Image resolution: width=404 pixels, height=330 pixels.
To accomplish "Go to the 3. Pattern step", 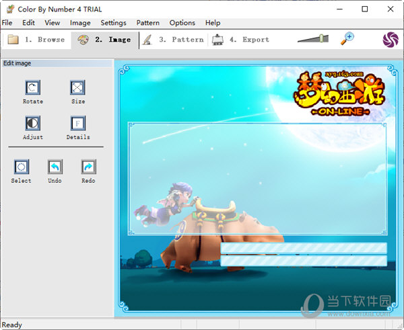I will click(x=173, y=40).
